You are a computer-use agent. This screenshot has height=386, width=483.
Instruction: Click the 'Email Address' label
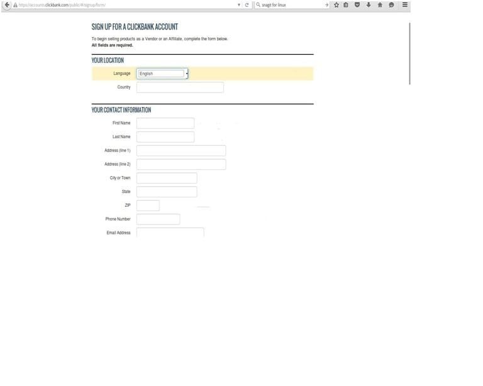pyautogui.click(x=119, y=233)
